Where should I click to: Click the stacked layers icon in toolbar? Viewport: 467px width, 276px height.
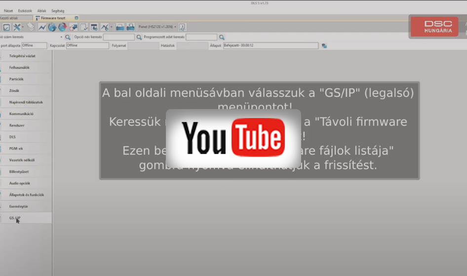pos(31,27)
